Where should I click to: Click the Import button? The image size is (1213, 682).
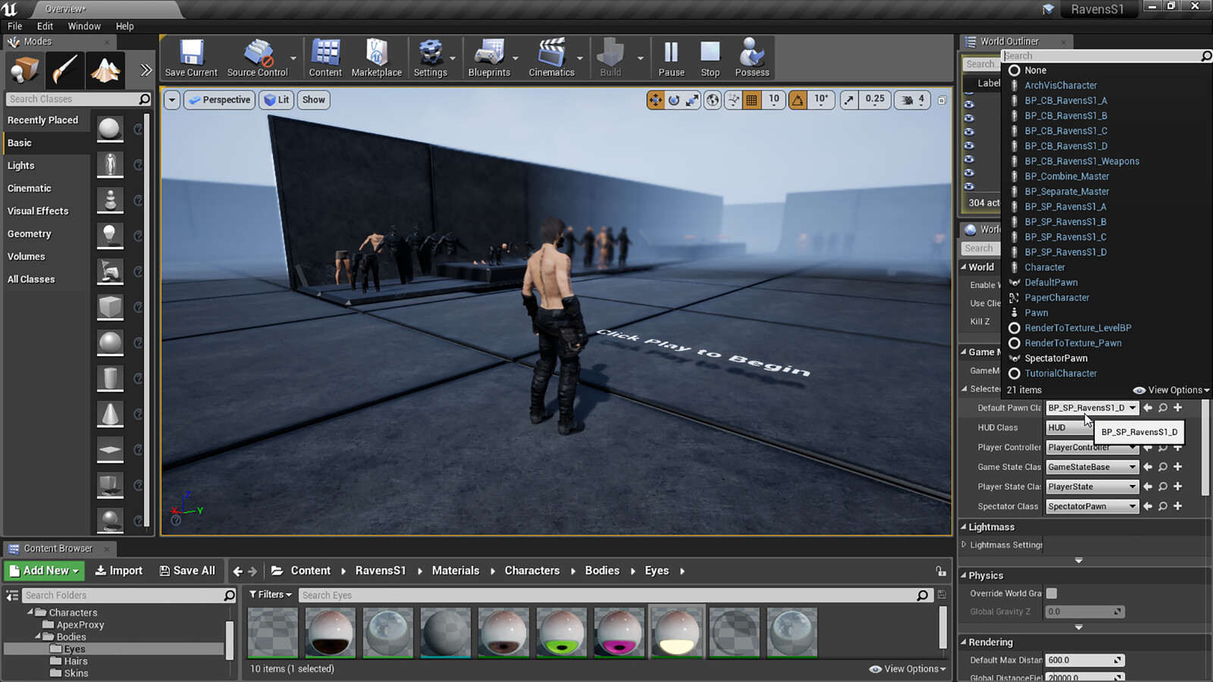[119, 571]
